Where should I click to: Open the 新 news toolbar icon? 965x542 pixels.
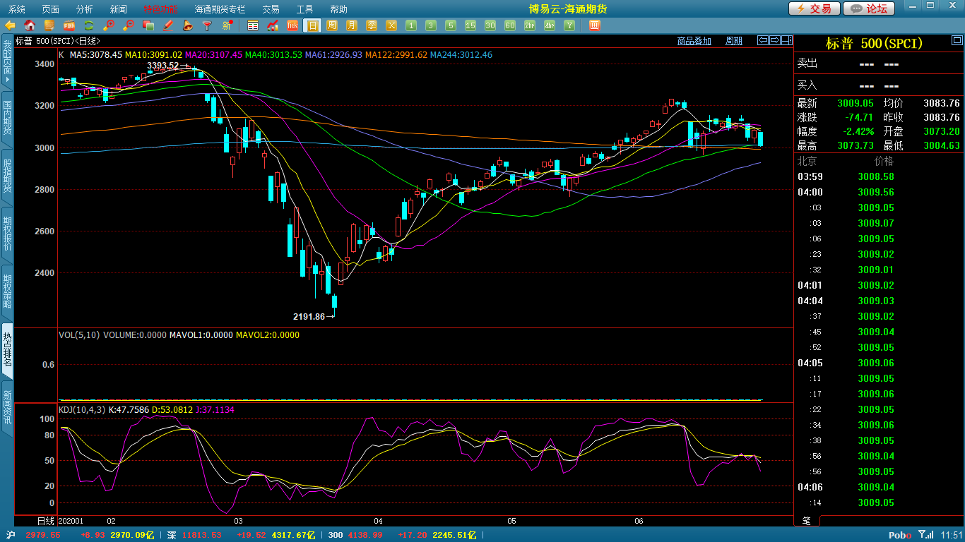[x=227, y=25]
